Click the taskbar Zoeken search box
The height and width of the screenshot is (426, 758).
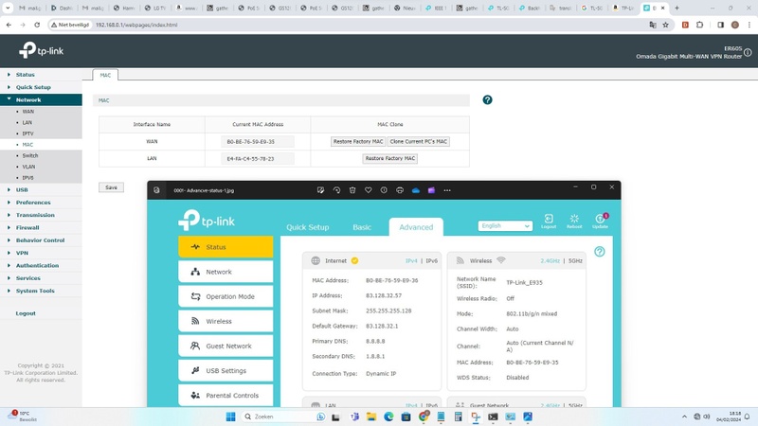(283, 417)
